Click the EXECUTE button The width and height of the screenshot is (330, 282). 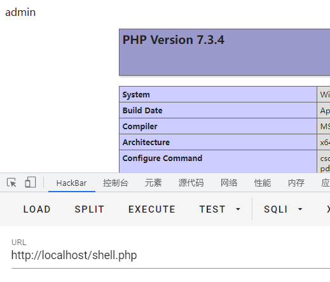click(152, 209)
